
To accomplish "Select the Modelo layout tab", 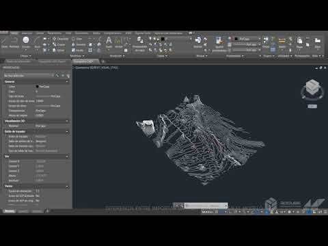I will (10, 211).
